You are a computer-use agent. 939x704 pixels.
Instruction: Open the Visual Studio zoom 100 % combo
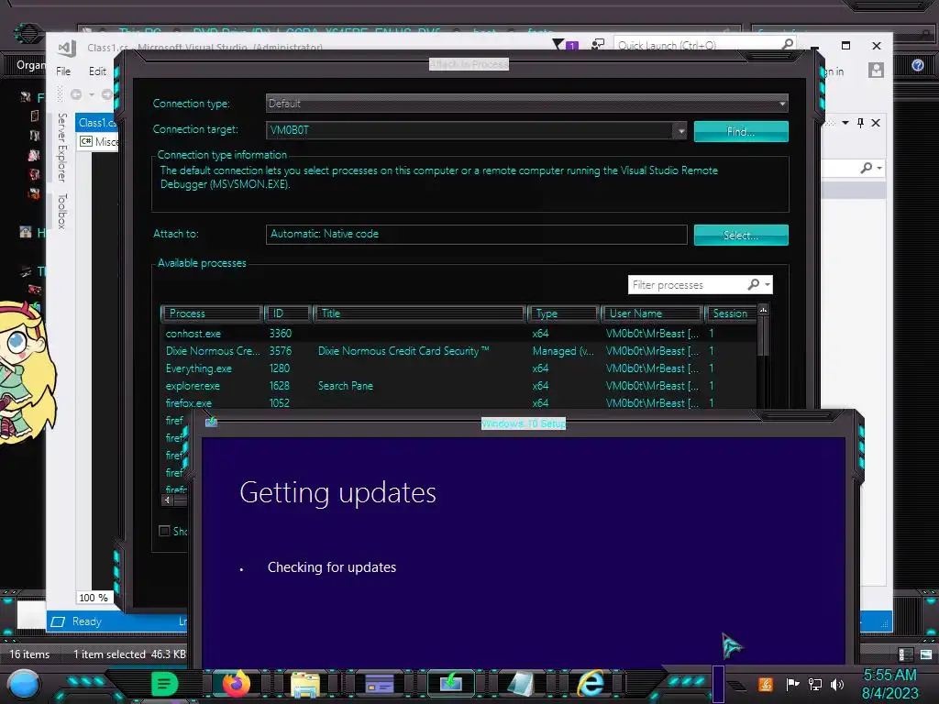[94, 598]
